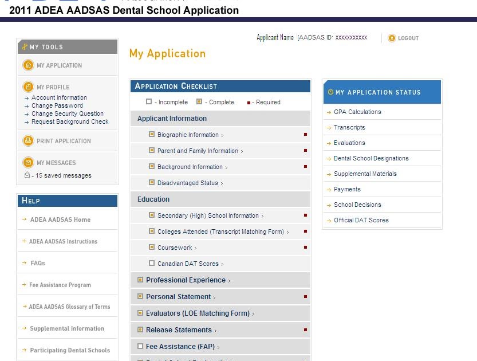Select Print Application

[64, 141]
